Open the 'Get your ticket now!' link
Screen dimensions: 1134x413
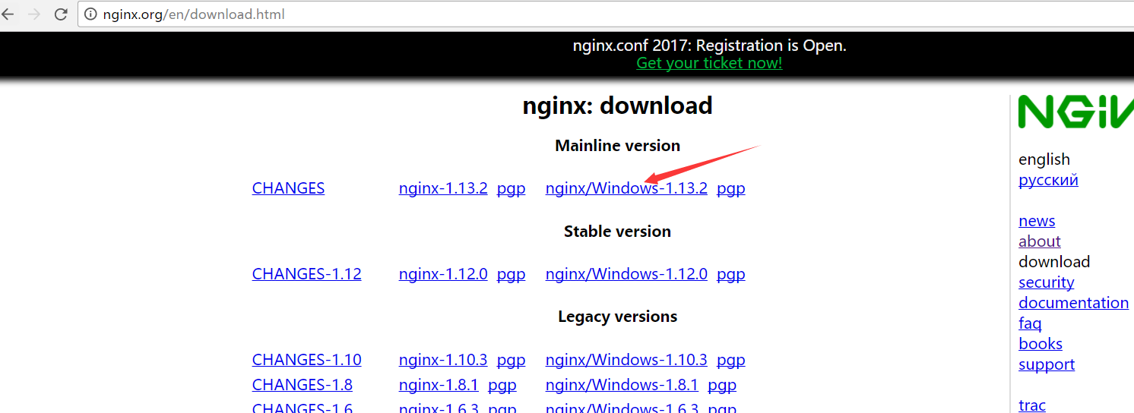(709, 63)
